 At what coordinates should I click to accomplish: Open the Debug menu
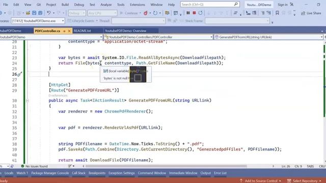pyautogui.click(x=79, y=5)
